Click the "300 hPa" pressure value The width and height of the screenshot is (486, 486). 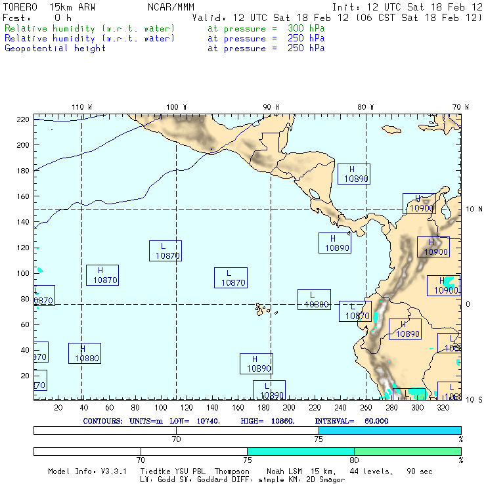click(306, 28)
